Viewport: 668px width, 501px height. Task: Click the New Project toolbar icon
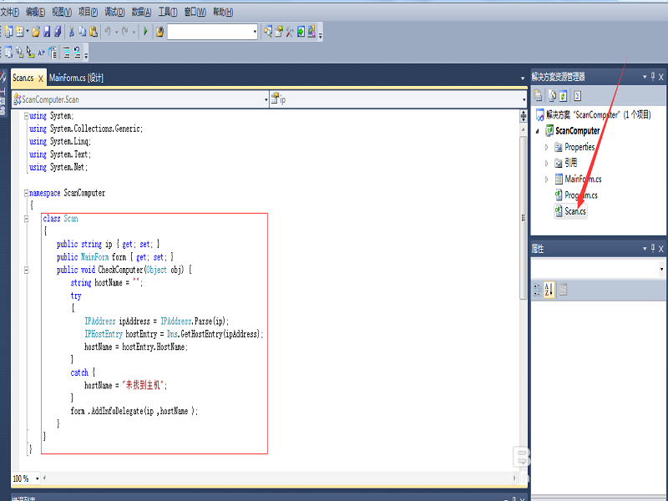(8, 32)
